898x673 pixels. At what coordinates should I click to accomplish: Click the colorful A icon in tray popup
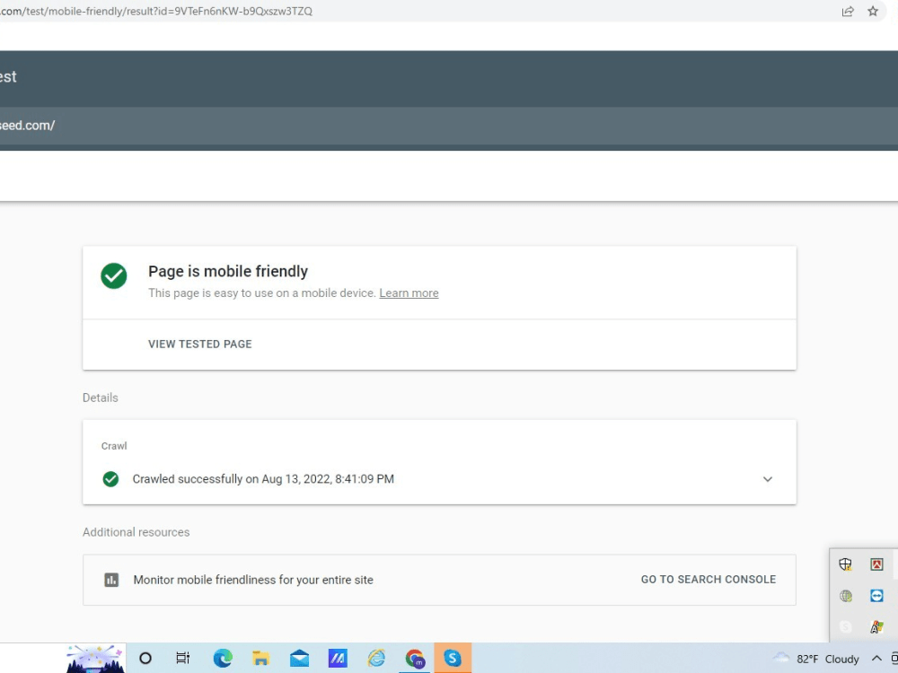(876, 627)
